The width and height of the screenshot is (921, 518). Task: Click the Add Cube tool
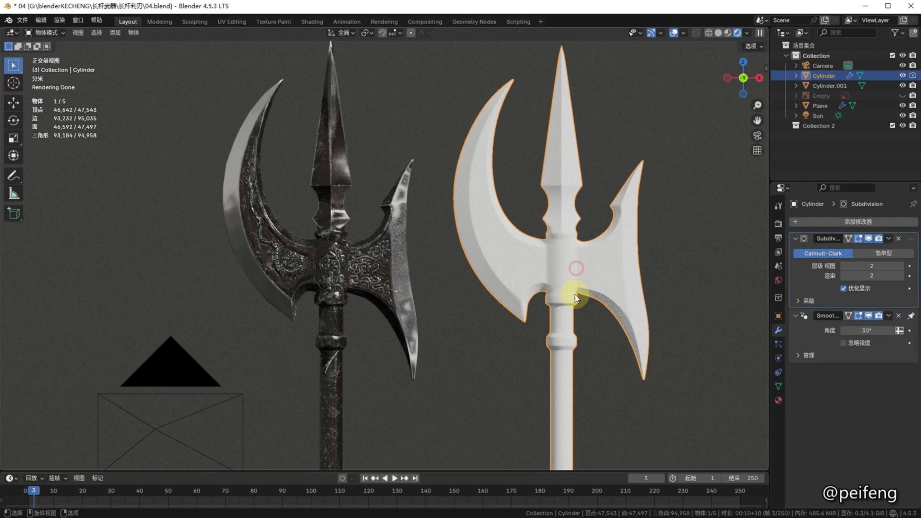[x=13, y=213]
